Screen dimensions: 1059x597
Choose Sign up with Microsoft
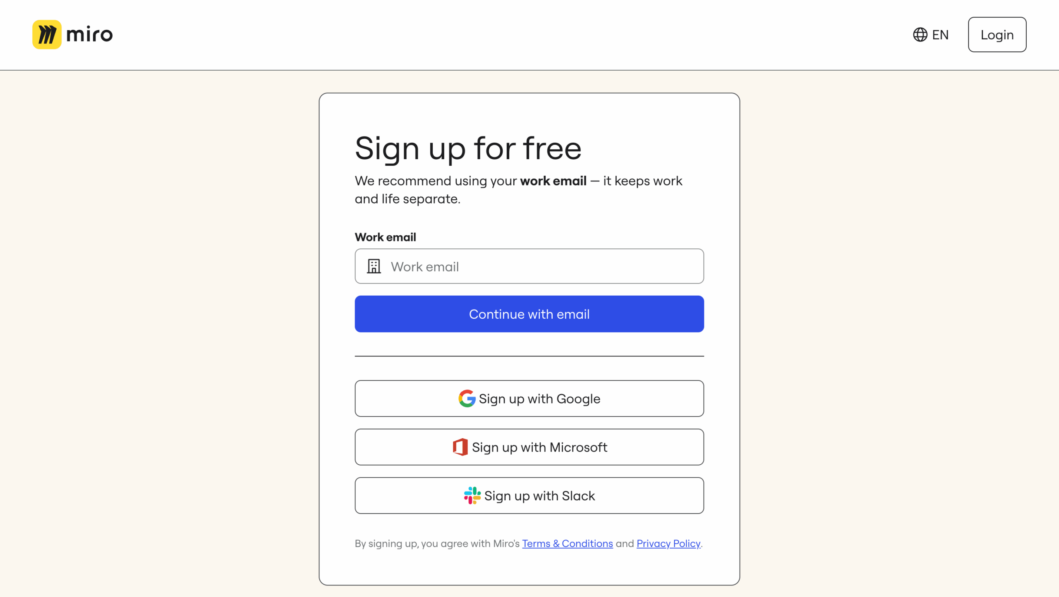coord(529,447)
